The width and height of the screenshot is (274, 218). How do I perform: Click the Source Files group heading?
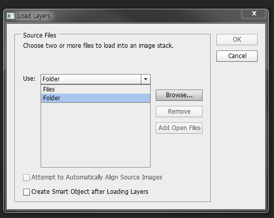40,35
